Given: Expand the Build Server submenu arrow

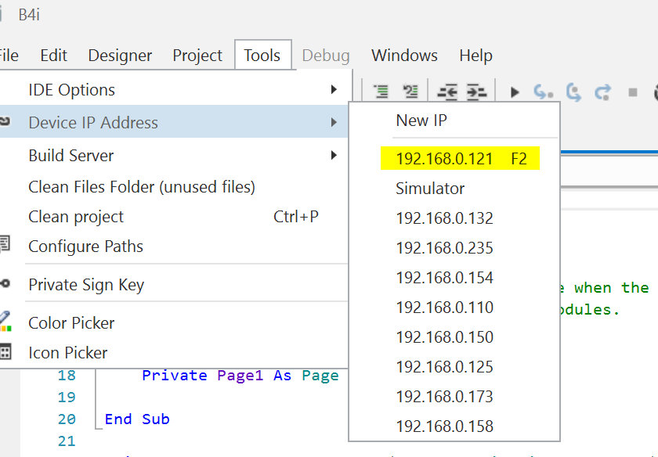Looking at the screenshot, I should [x=334, y=156].
